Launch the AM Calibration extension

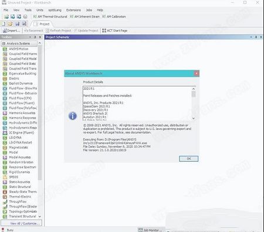[114, 16]
